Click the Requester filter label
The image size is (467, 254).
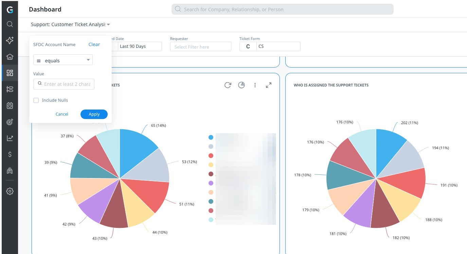tap(179, 39)
